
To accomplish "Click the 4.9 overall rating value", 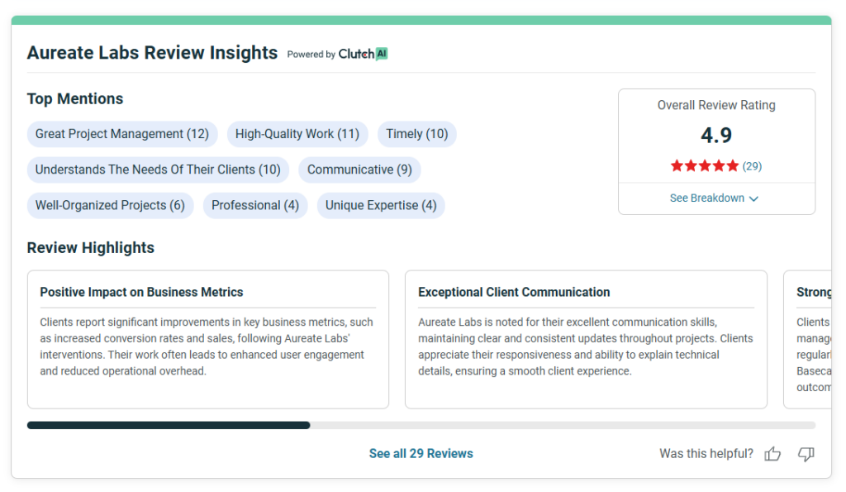I will click(716, 135).
